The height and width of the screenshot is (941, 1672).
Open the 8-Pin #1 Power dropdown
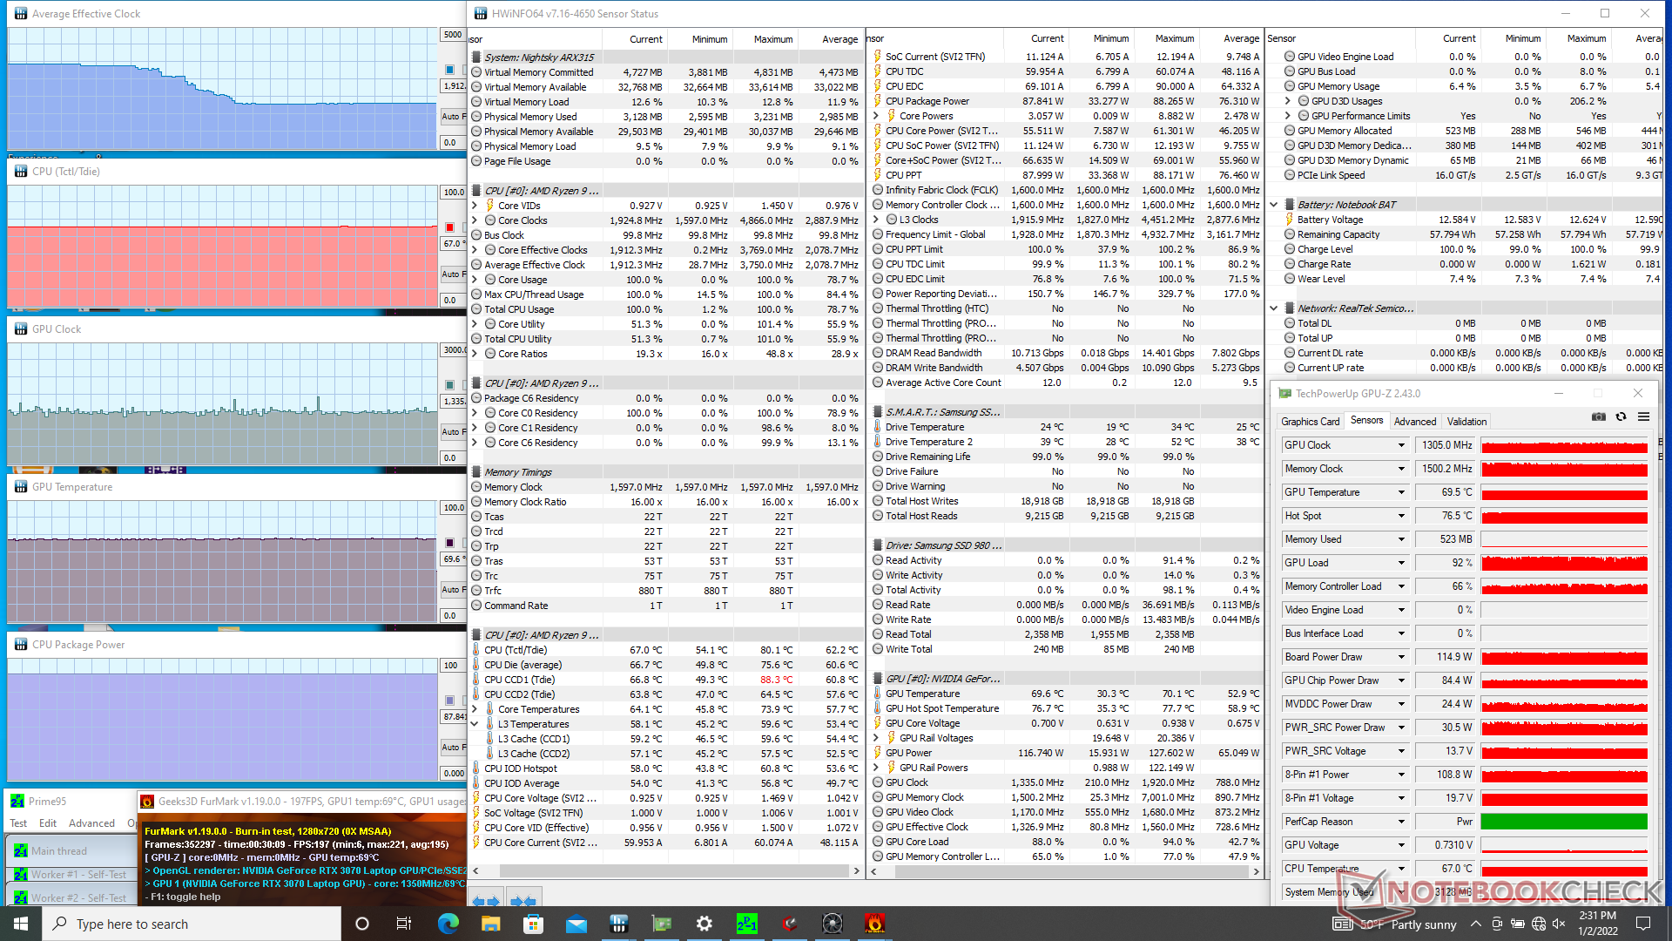(x=1401, y=775)
